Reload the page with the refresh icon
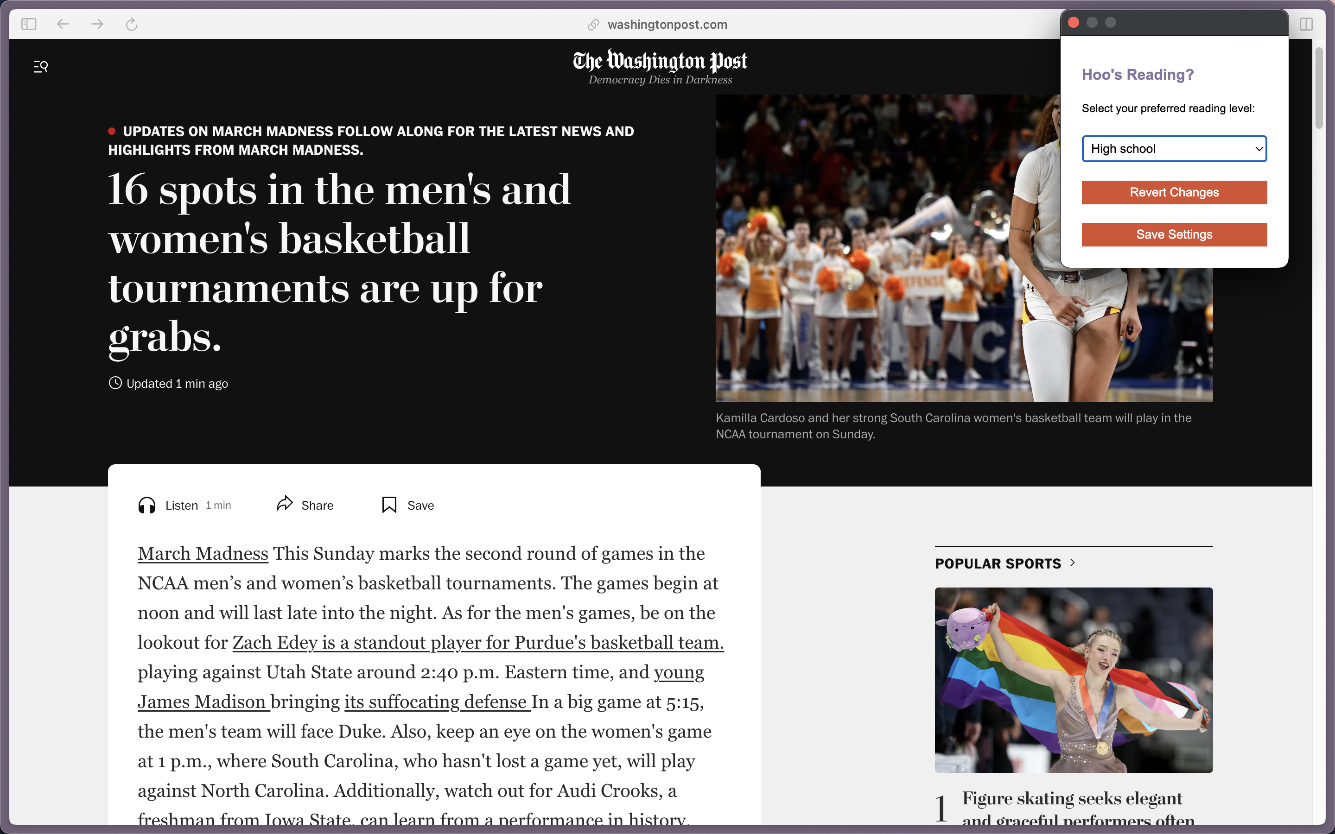The width and height of the screenshot is (1335, 834). pyautogui.click(x=131, y=24)
